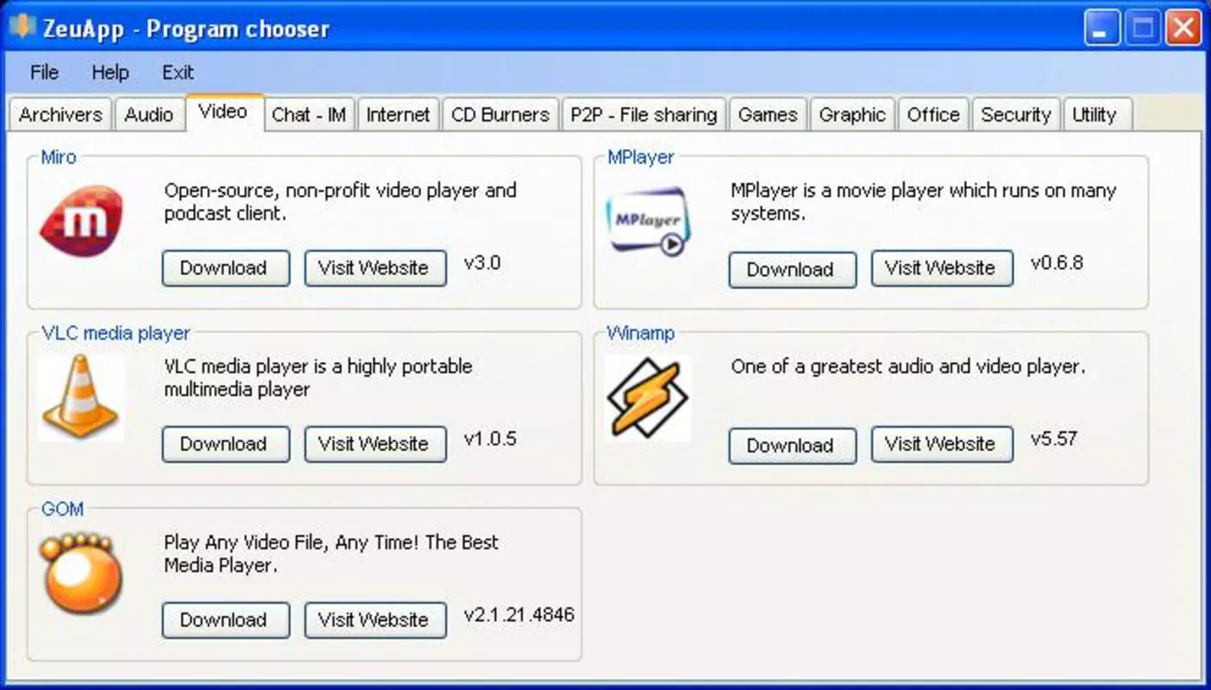Select the Video tab
This screenshot has width=1211, height=690.
pos(223,112)
